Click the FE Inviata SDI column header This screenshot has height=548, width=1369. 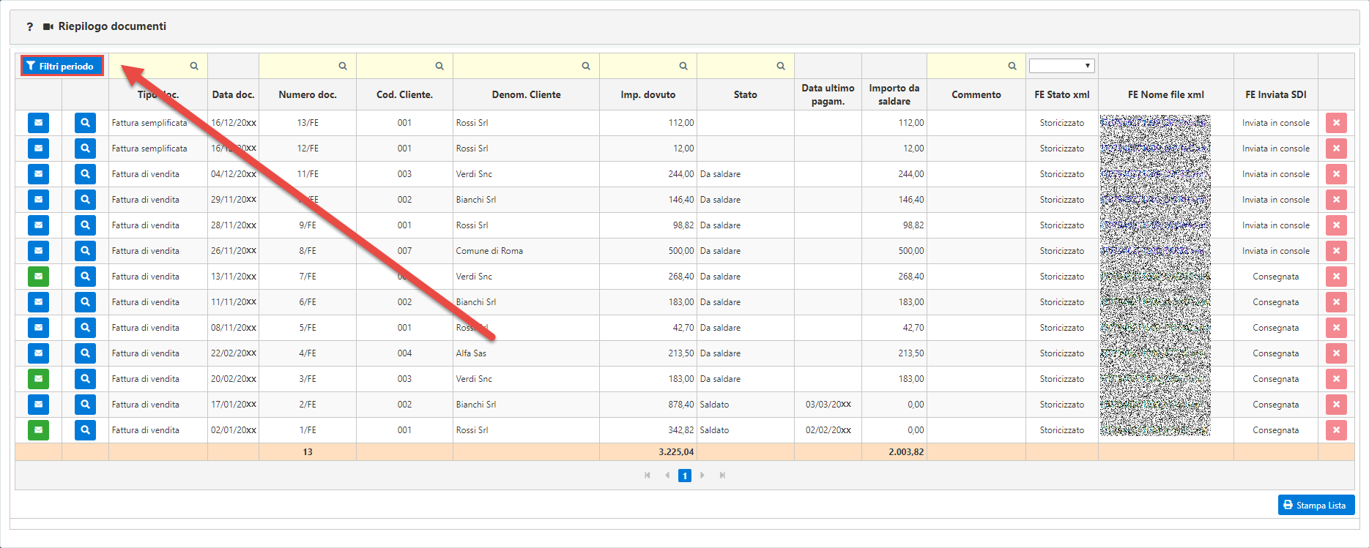1276,94
